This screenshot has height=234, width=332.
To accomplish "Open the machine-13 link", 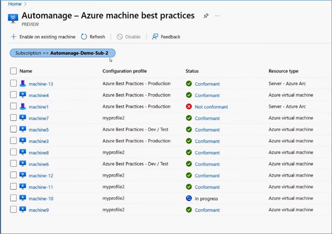I will [x=41, y=84].
